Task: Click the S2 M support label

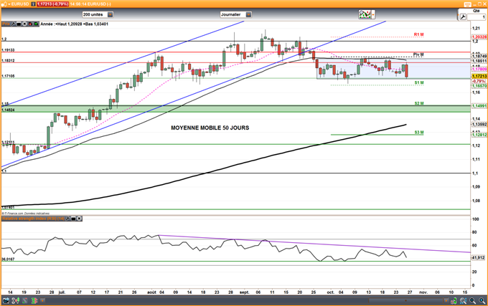Action: 419,103
